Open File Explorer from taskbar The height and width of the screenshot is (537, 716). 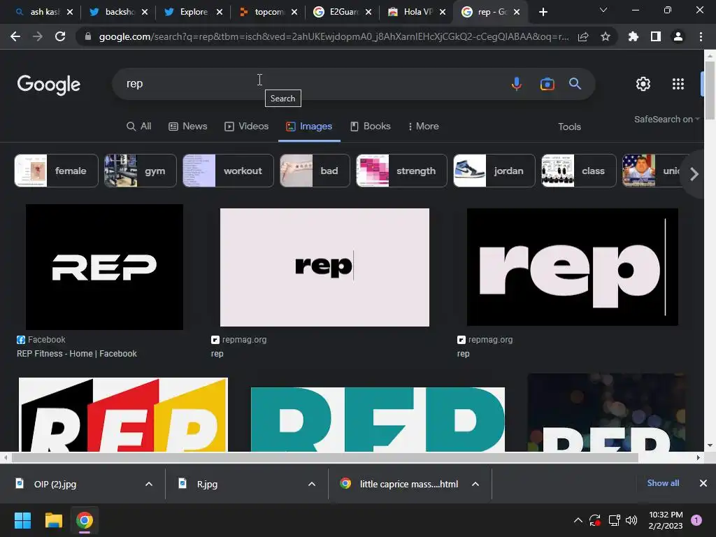tap(53, 520)
